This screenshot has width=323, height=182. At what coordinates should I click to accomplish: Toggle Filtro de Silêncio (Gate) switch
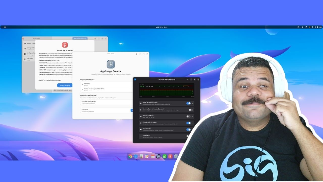pos(189,123)
